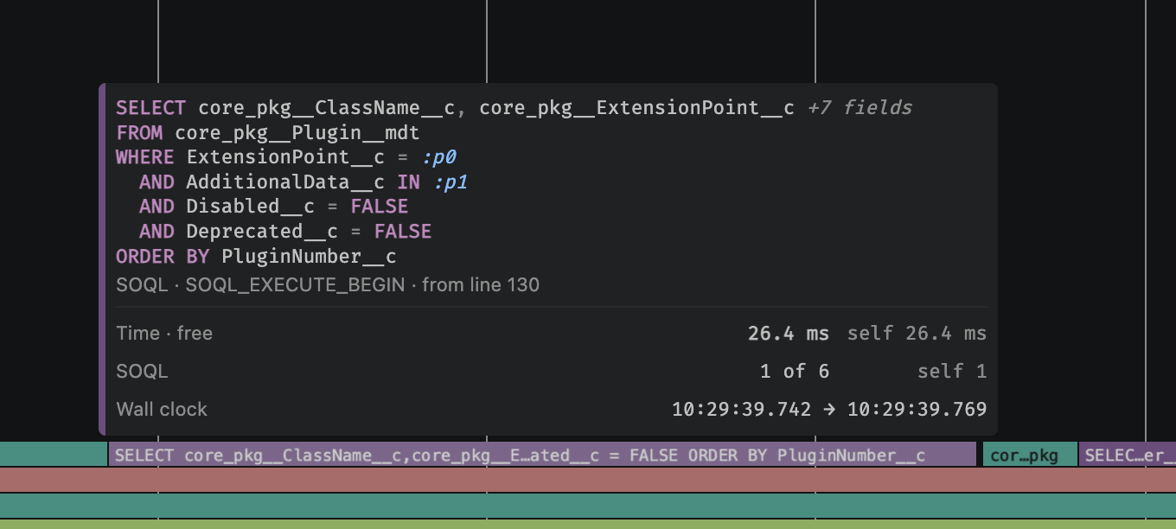This screenshot has width=1176, height=529.
Task: Select the purple SELECT core_pkg__ClassName__c timeline bar
Action: 542,455
